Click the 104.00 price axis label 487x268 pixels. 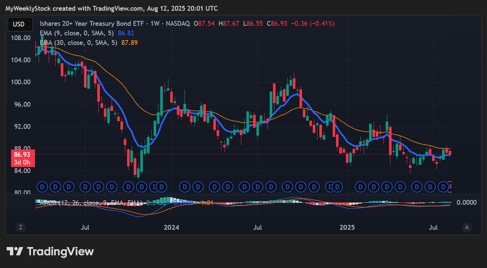(21, 60)
